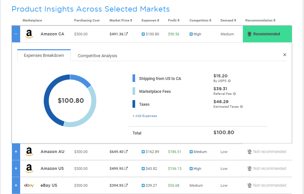Screen dimensions: 304x194
Task: Expand the eBay US row
Action: [x=16, y=185]
